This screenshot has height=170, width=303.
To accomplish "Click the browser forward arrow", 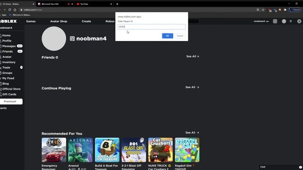I will (4, 9).
